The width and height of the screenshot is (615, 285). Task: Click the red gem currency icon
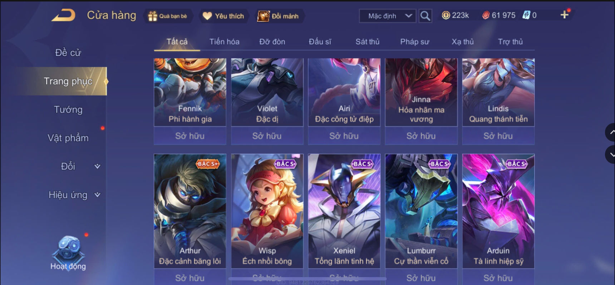coord(486,15)
